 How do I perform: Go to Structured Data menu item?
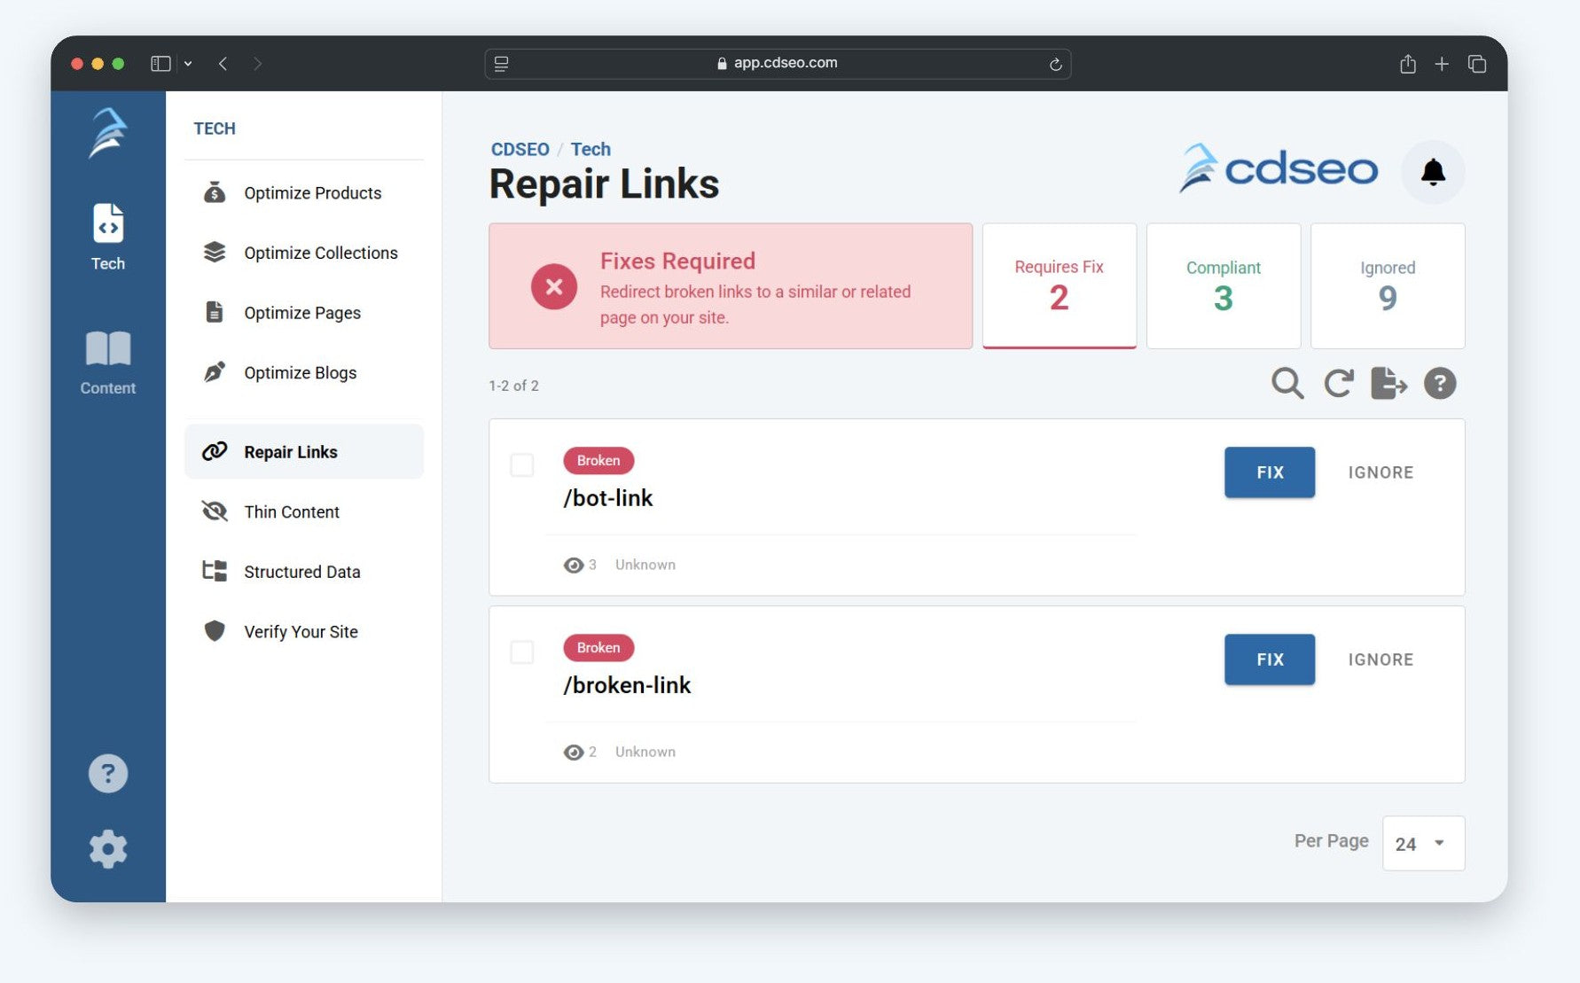click(301, 572)
